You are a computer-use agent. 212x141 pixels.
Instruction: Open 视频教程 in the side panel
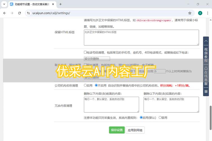pyautogui.click(x=206, y=55)
